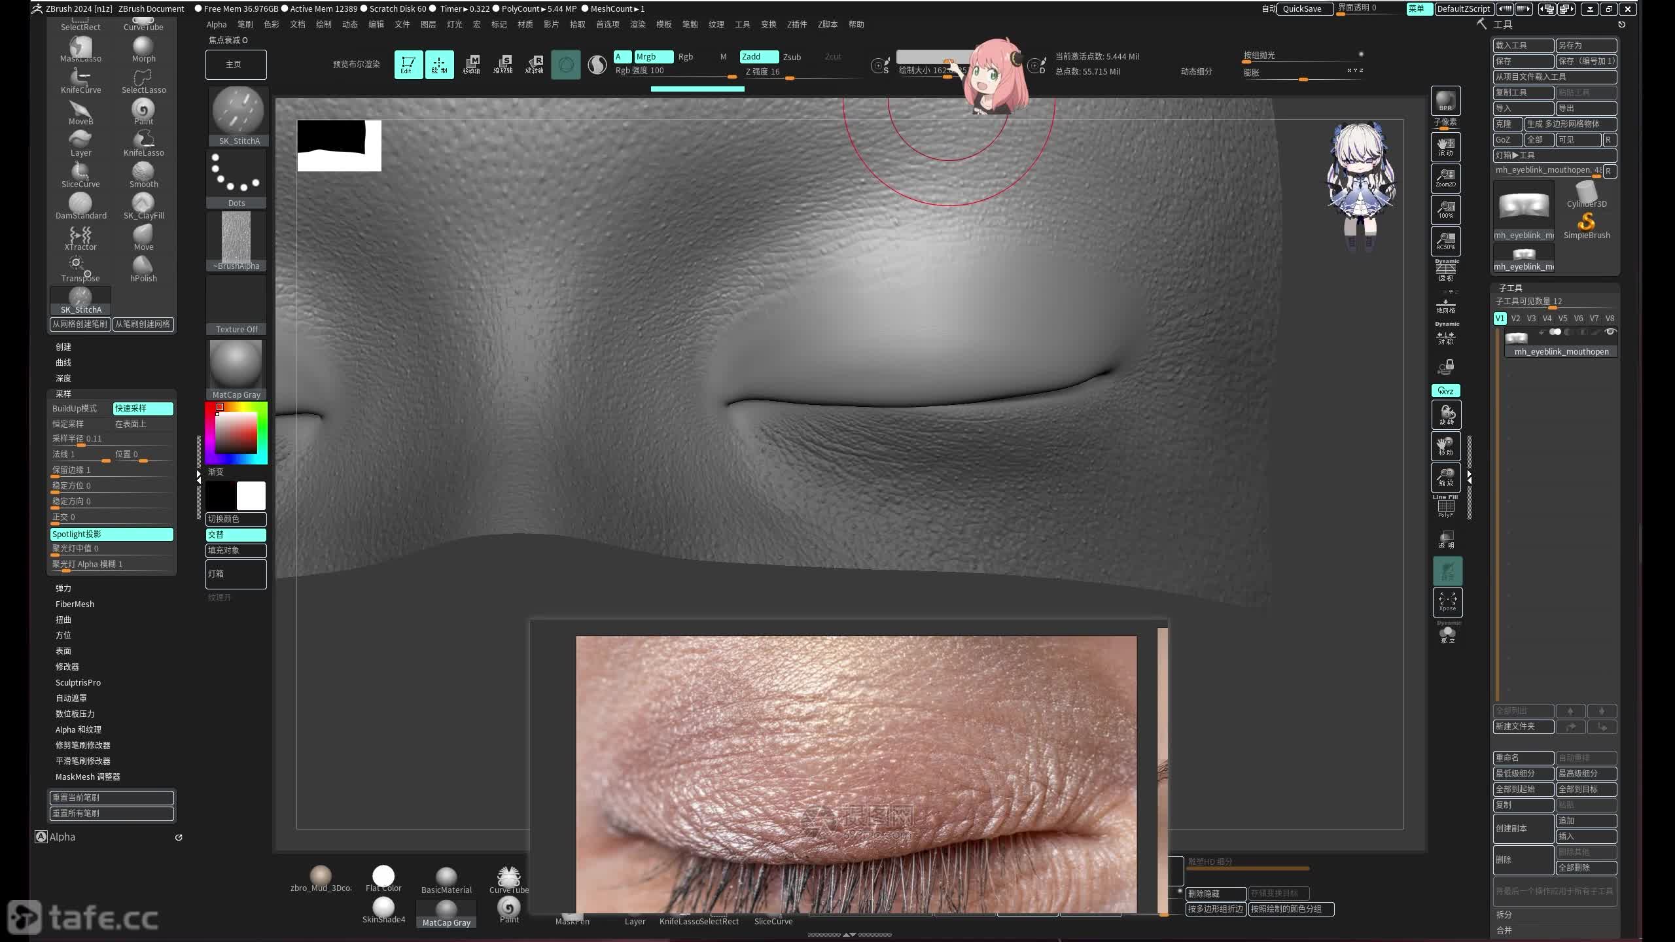This screenshot has width=1675, height=942.
Task: Click the 重置当前笔刷 button
Action: pos(112,797)
